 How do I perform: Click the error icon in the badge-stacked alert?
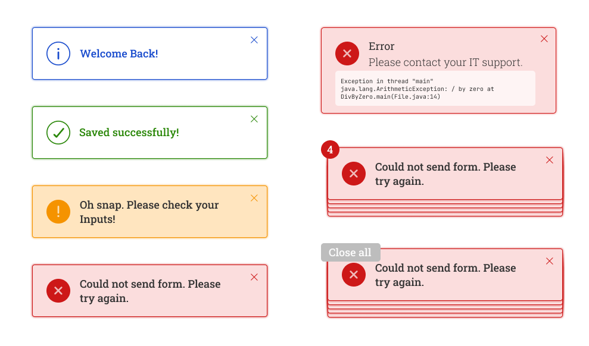click(x=354, y=174)
